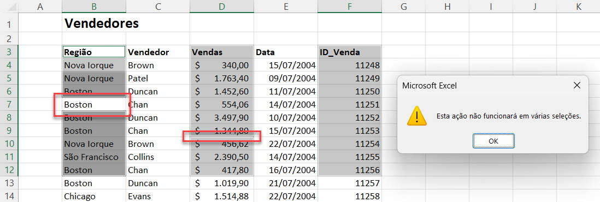Select column D header
The image size is (600, 202).
pyautogui.click(x=221, y=7)
